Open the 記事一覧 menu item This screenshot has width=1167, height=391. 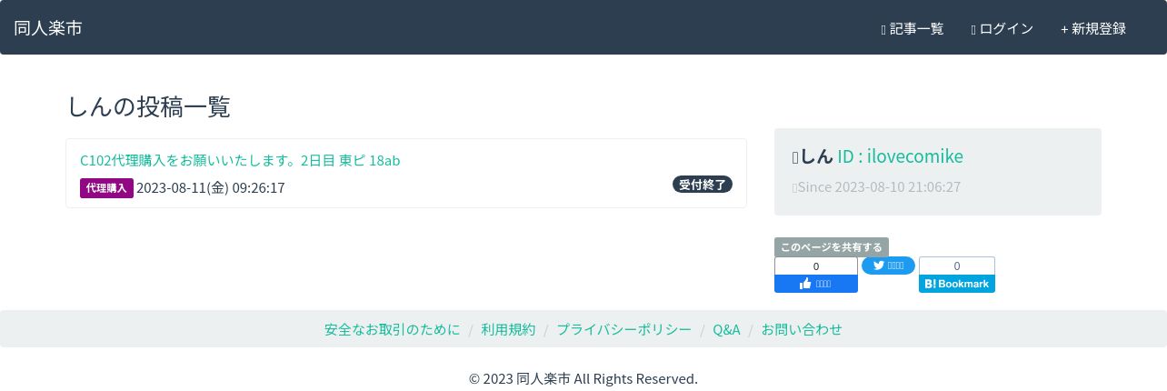pyautogui.click(x=913, y=29)
